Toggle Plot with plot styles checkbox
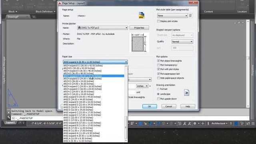Screen dimensions: 256x144 pos(158,69)
